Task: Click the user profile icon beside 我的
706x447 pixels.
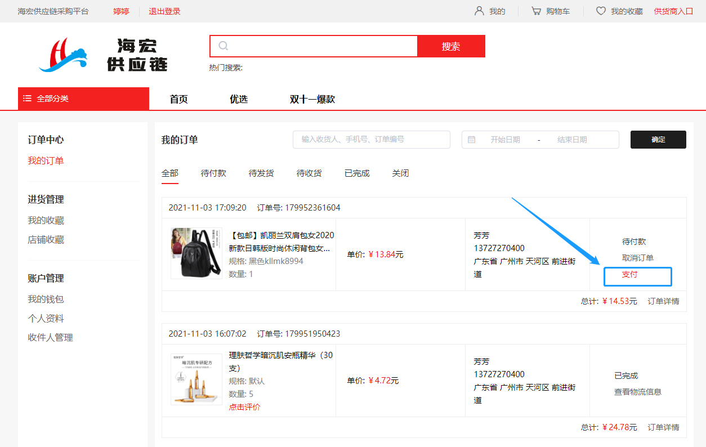Action: click(479, 11)
